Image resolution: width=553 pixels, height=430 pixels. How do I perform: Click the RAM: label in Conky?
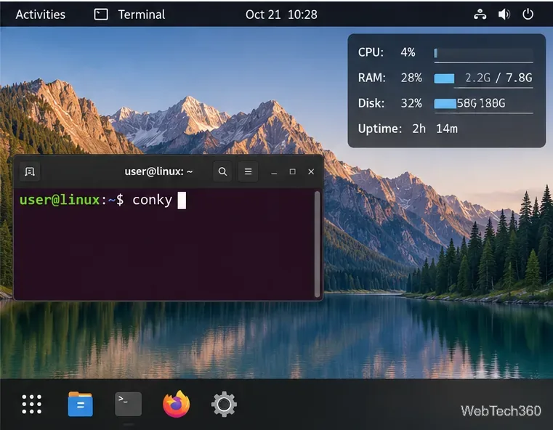(x=372, y=78)
